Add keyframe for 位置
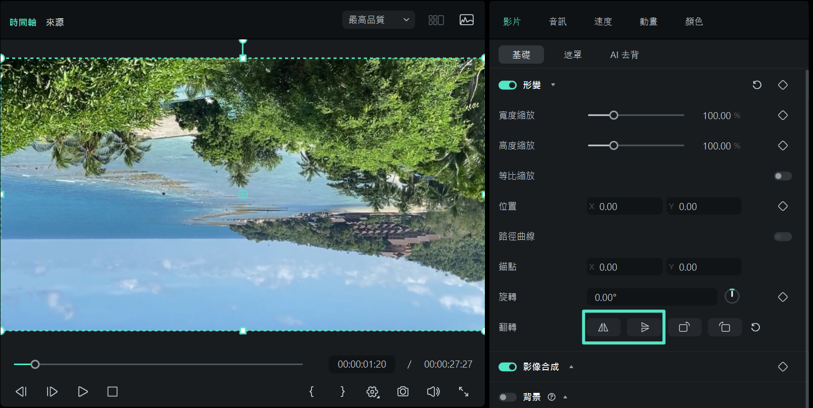Viewport: 813px width, 408px height. (783, 206)
